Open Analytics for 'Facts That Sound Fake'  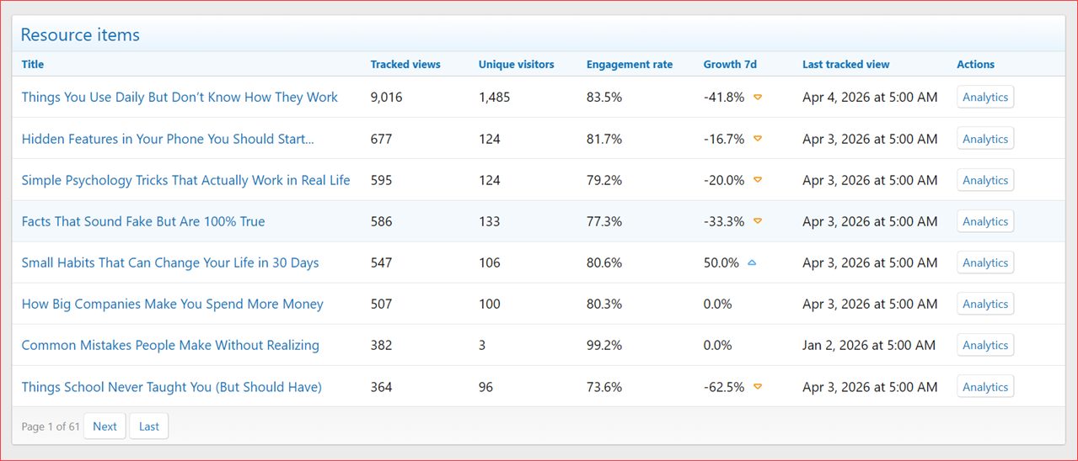(985, 221)
